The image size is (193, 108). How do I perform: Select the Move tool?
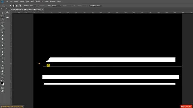pyautogui.click(x=2, y=13)
